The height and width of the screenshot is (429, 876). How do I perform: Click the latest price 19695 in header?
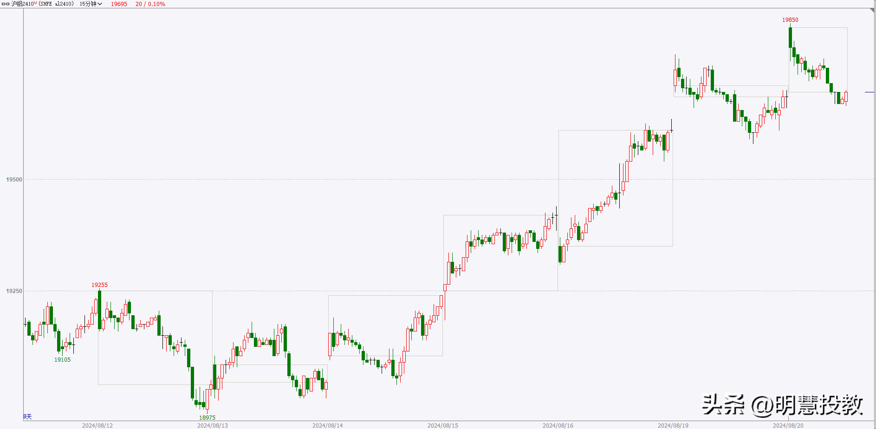pyautogui.click(x=119, y=4)
